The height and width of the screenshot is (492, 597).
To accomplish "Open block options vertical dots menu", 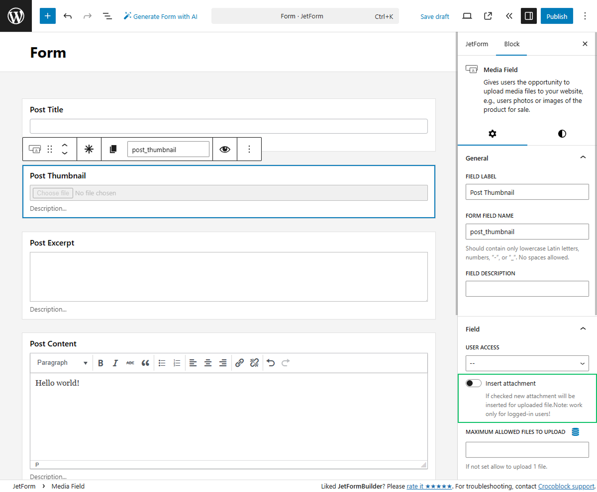I will (249, 149).
